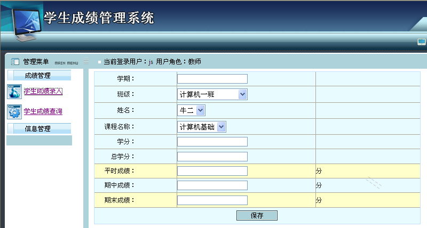Click the 姓名： label

click(x=126, y=110)
